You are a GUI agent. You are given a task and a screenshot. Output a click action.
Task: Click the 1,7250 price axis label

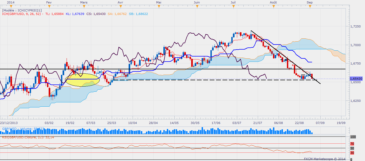click(x=355, y=26)
